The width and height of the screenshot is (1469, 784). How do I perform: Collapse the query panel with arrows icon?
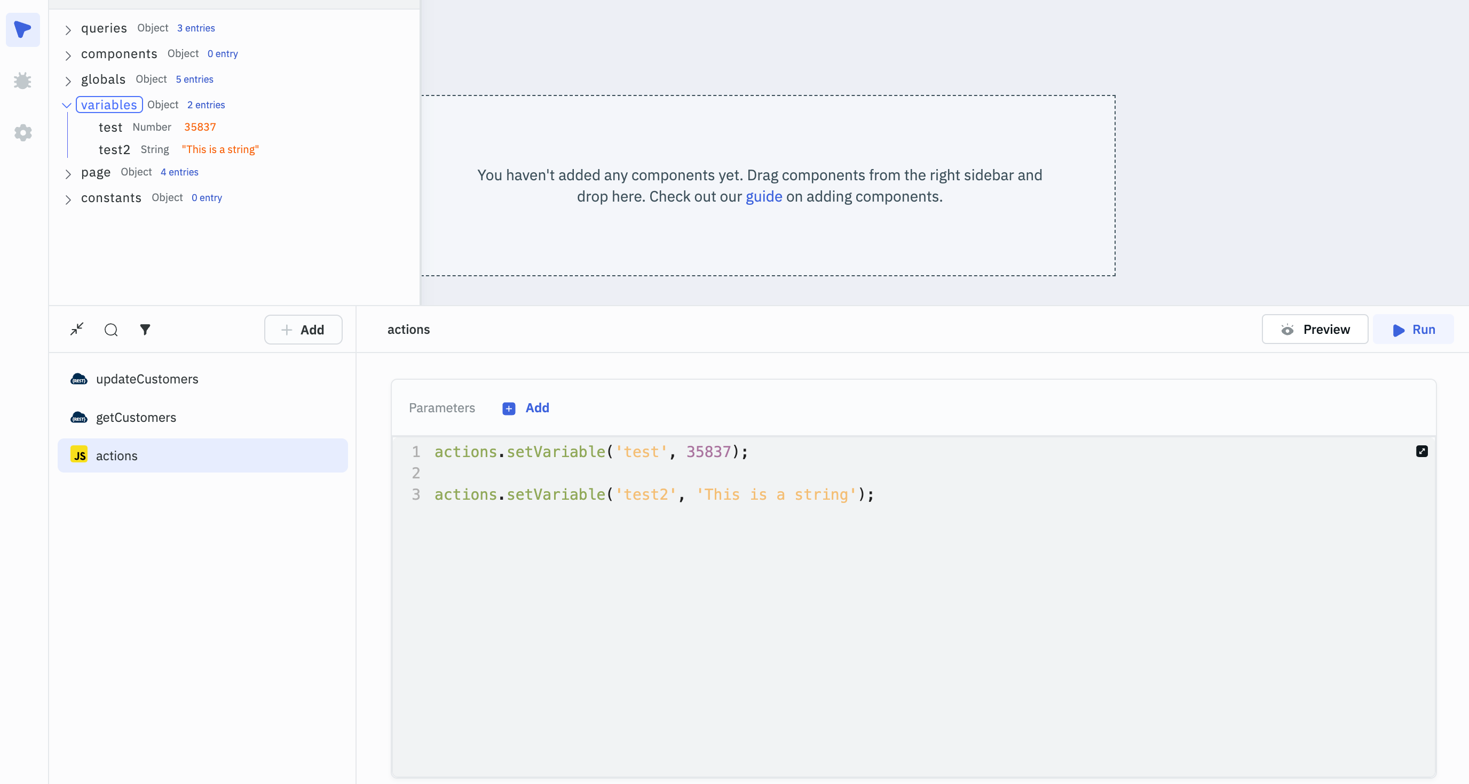[x=77, y=329]
